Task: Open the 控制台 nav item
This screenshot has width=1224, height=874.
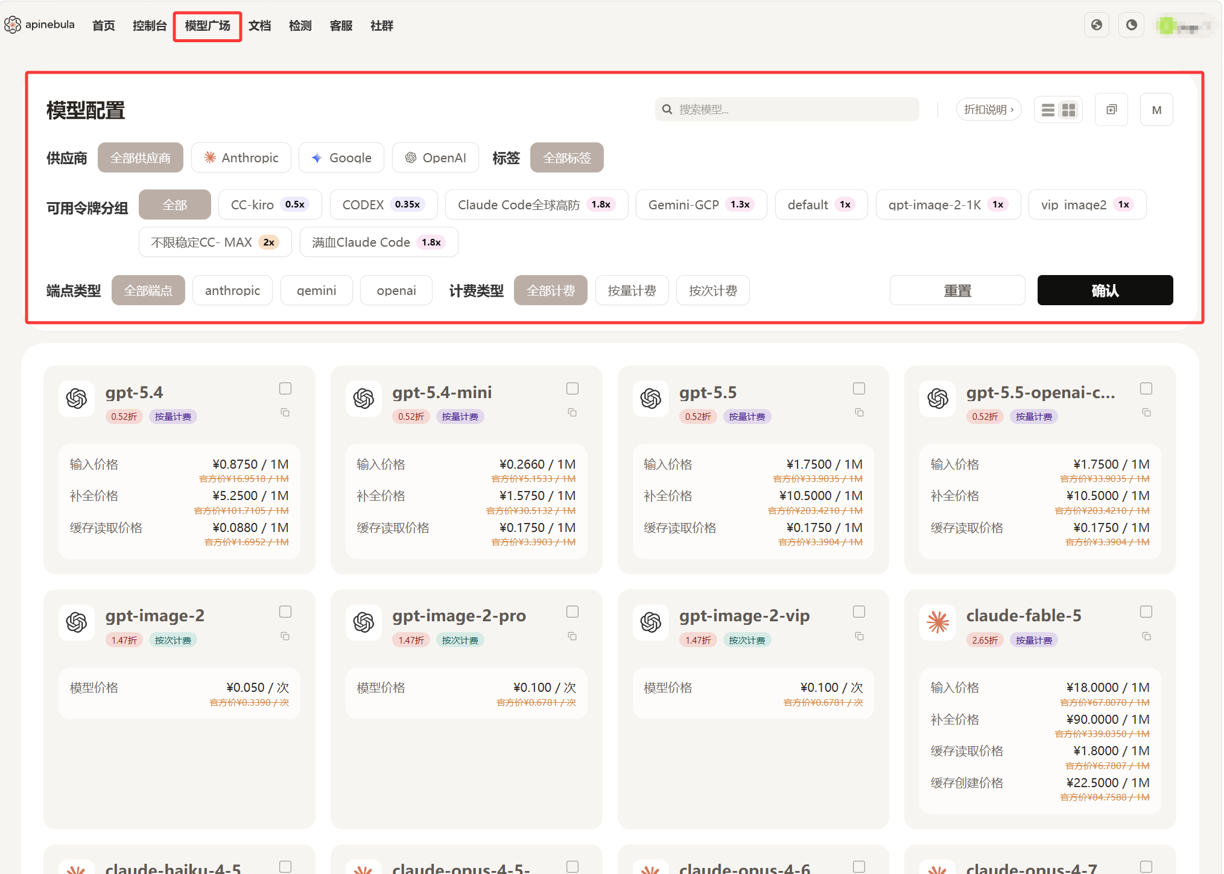Action: (x=150, y=25)
